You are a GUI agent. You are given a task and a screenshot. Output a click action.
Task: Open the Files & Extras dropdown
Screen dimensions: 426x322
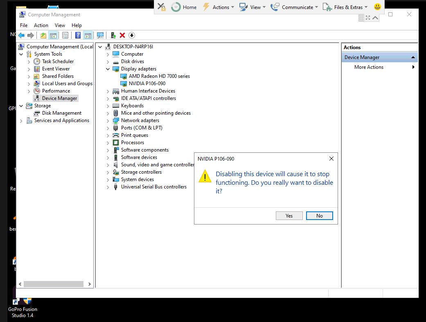point(345,7)
